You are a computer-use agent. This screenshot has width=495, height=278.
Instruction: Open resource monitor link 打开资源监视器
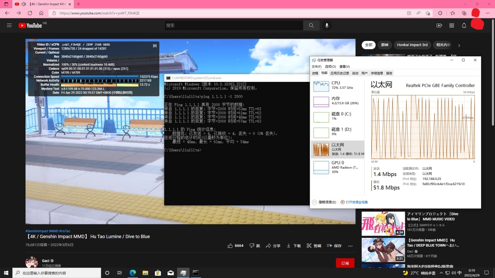coord(354,202)
